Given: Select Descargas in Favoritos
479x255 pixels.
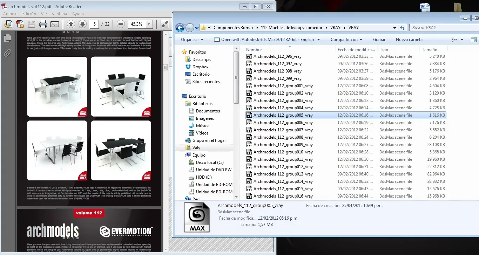Looking at the screenshot, I should coord(202,60).
